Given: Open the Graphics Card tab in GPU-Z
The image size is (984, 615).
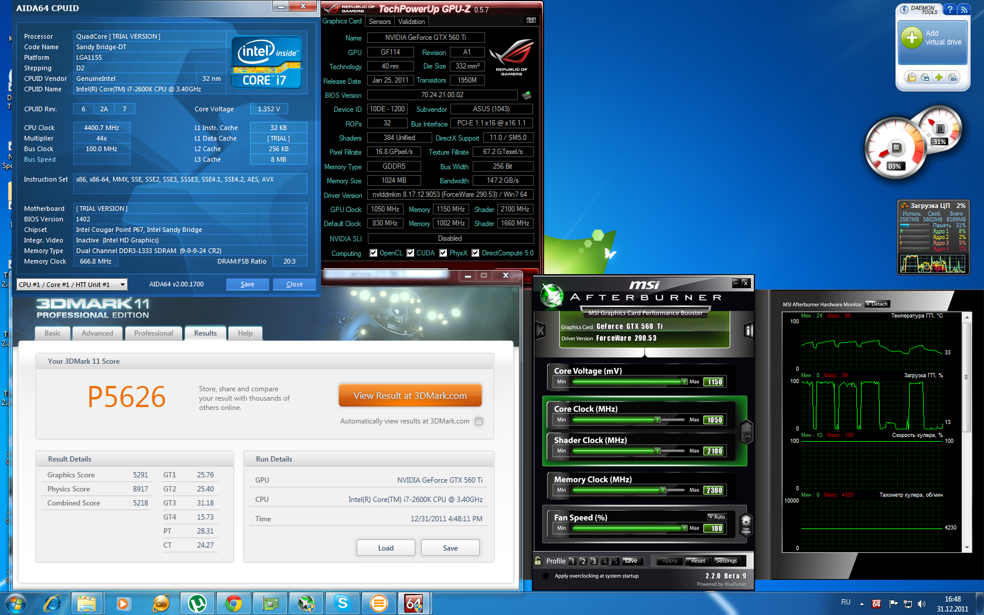Looking at the screenshot, I should (342, 21).
